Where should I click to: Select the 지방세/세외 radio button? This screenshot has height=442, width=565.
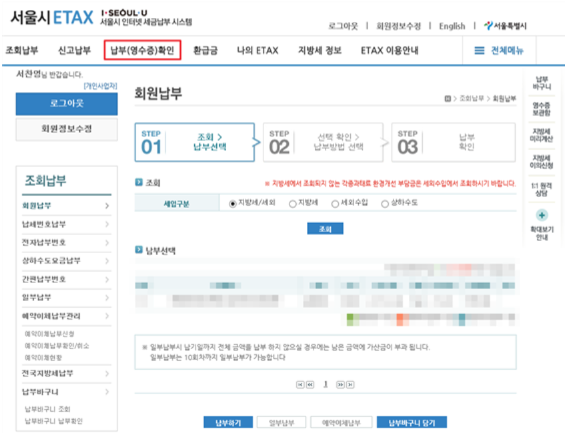coord(232,204)
